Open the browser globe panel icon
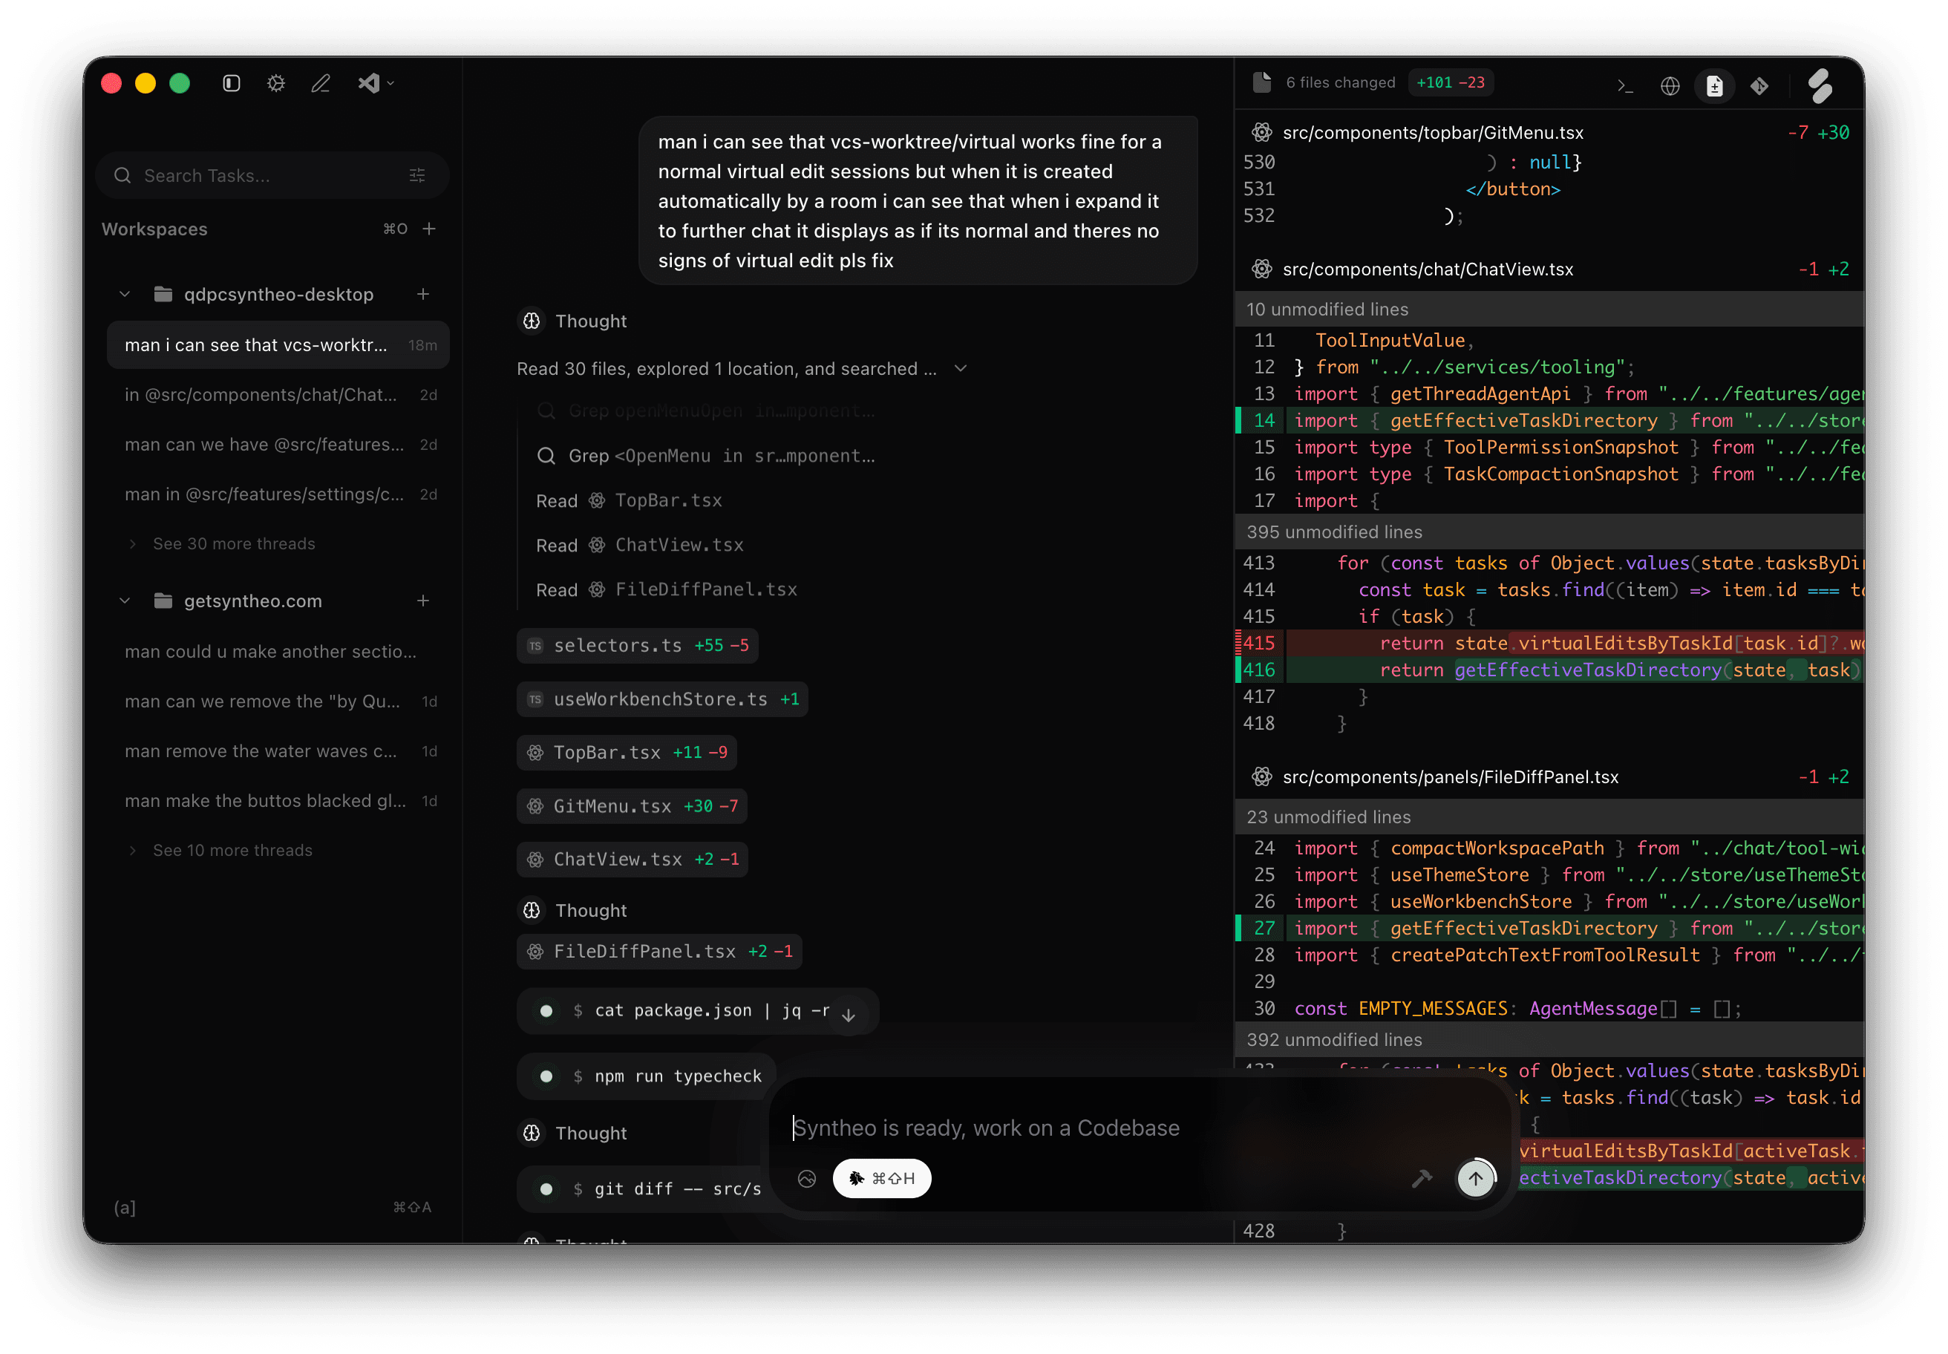The height and width of the screenshot is (1354, 1948). [x=1670, y=85]
